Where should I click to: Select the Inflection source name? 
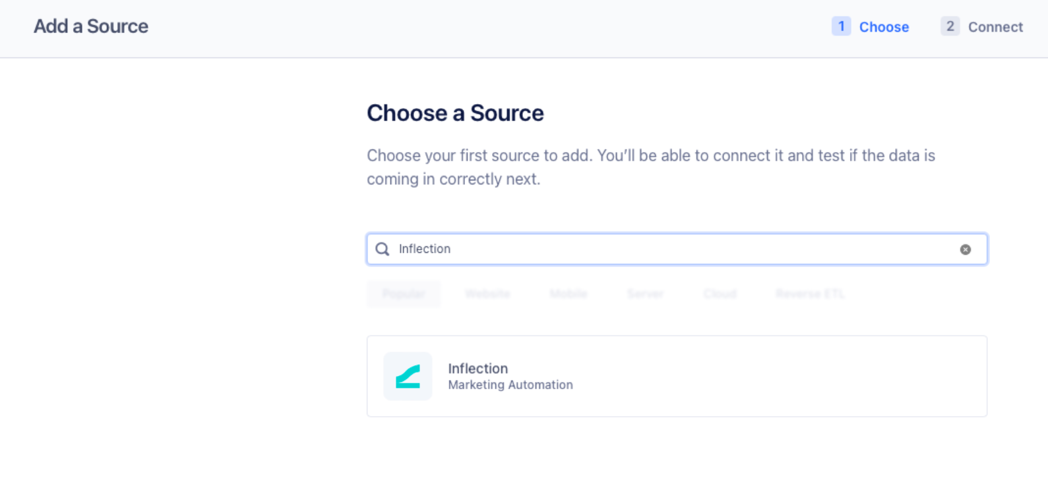(x=478, y=368)
